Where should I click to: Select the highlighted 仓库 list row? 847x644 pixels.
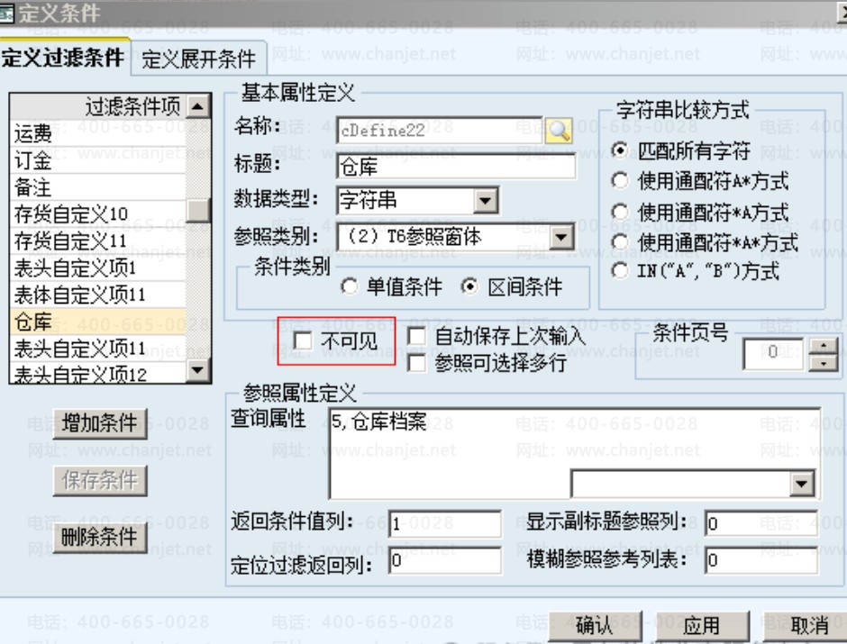click(x=98, y=322)
